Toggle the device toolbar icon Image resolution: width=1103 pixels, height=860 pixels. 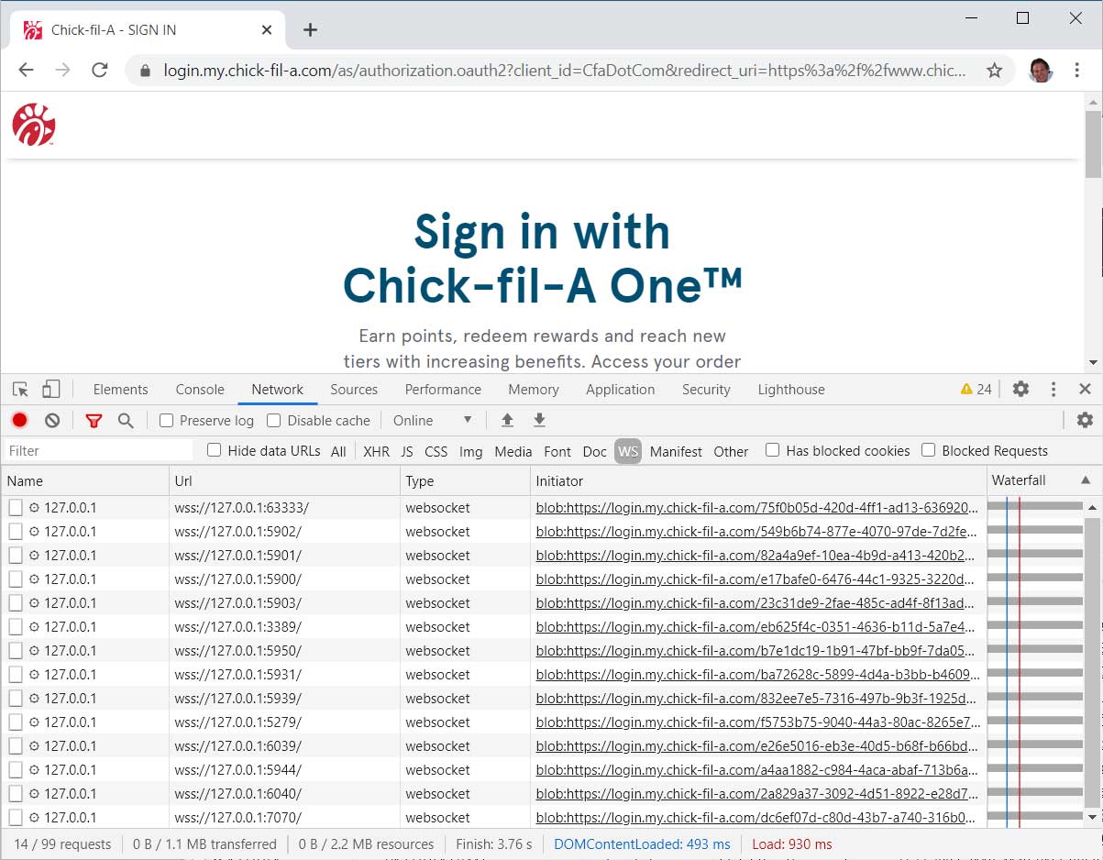point(50,390)
